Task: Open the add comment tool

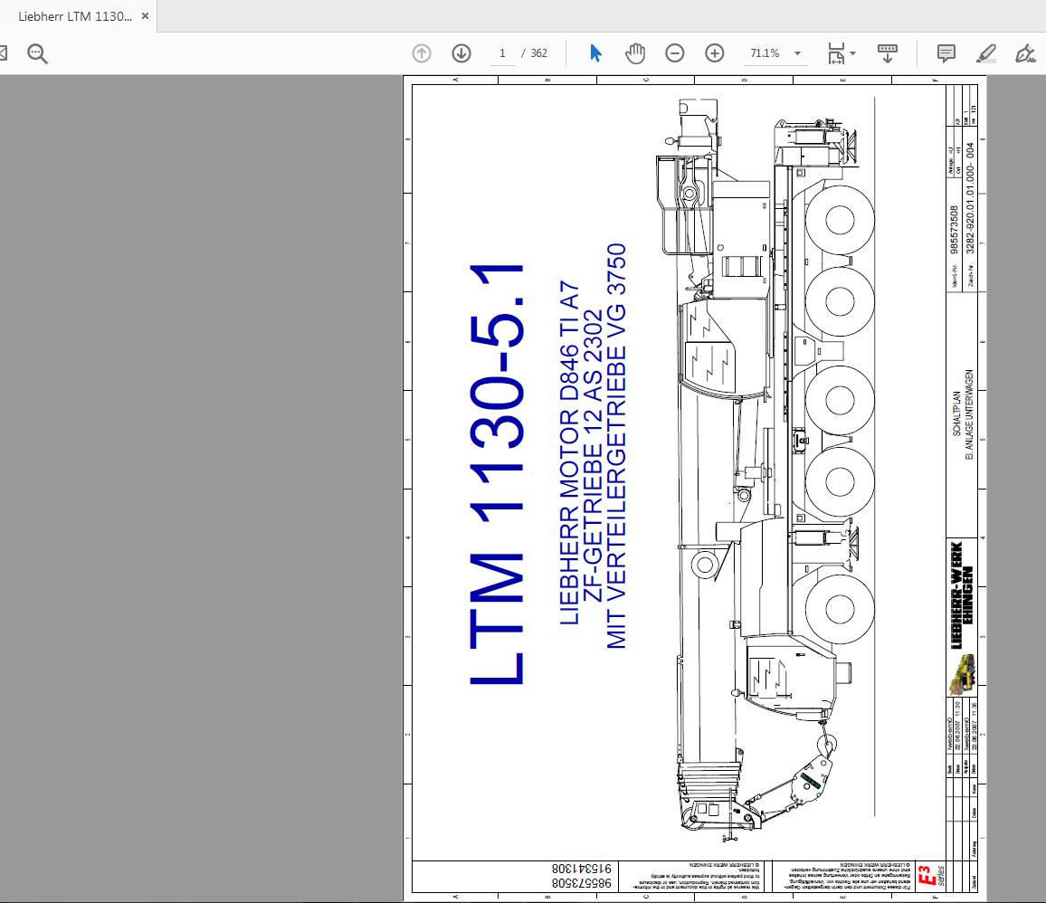Action: 946,53
